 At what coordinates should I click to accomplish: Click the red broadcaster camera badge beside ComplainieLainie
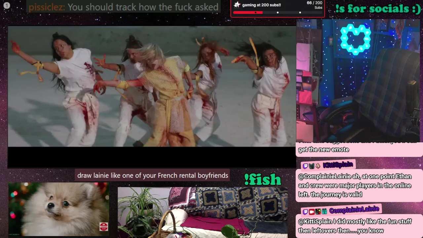pyautogui.click(x=312, y=212)
